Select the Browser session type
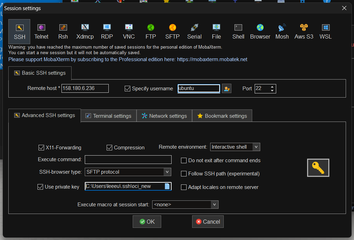The image size is (354, 240). pos(260,32)
